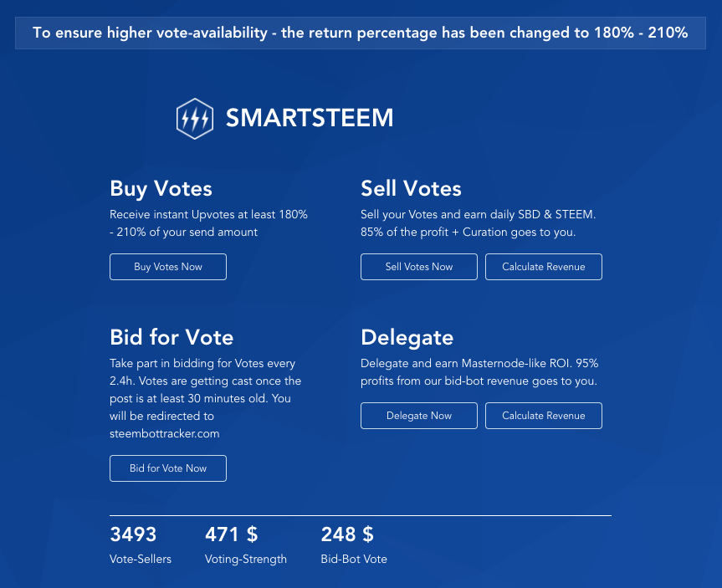Select the 471 $ Voting-Strength statistic
The image size is (722, 588).
point(245,545)
